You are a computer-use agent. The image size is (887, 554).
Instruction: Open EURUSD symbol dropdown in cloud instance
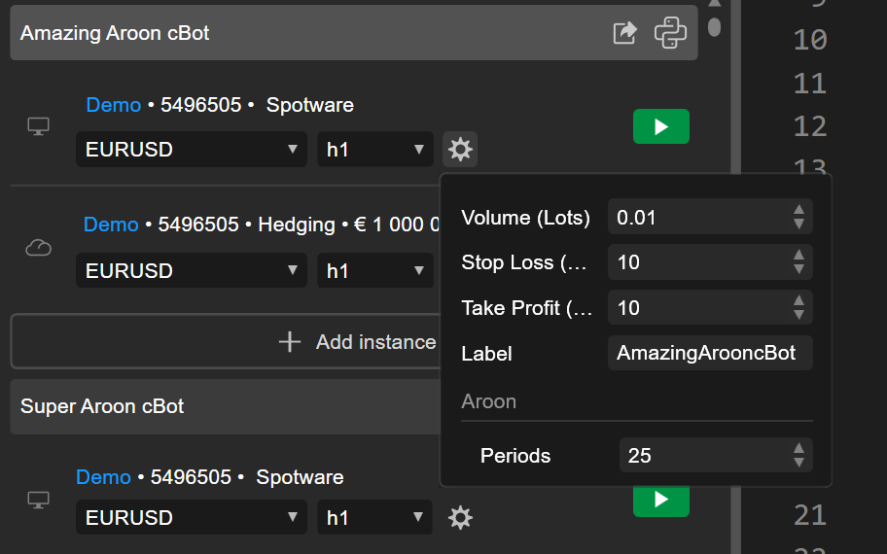(x=192, y=271)
